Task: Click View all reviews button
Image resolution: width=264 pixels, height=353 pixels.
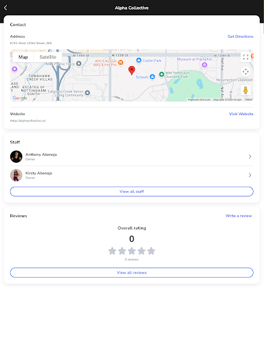Action: point(132,272)
